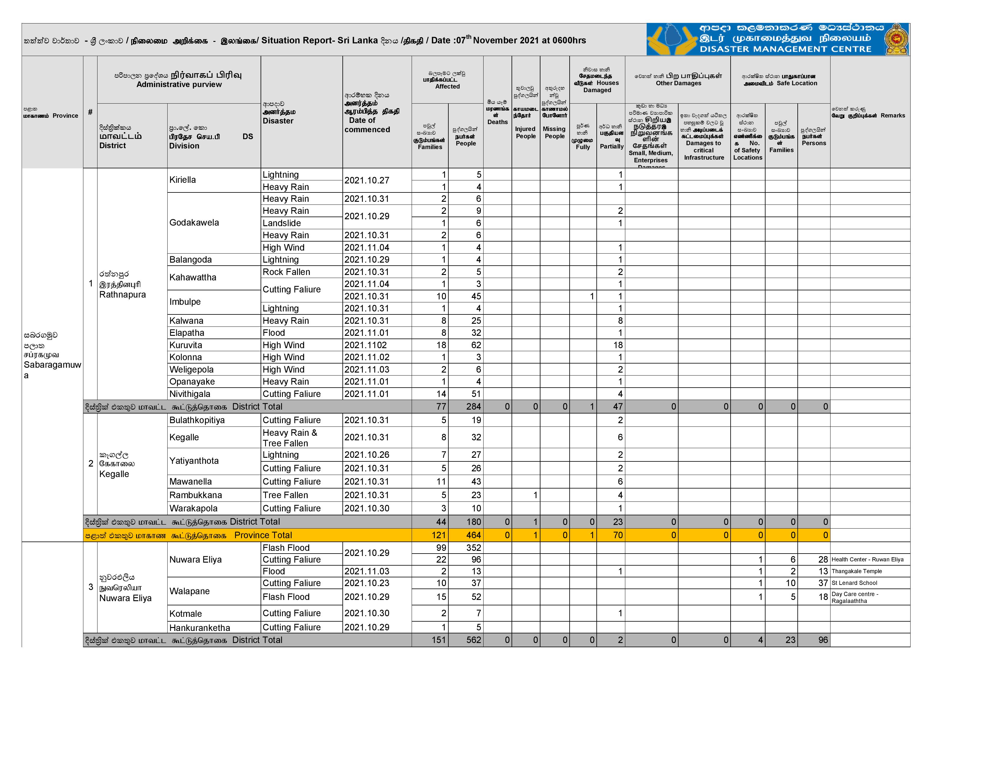Click the Other Damages header
993x768 pixels.
click(678, 79)
